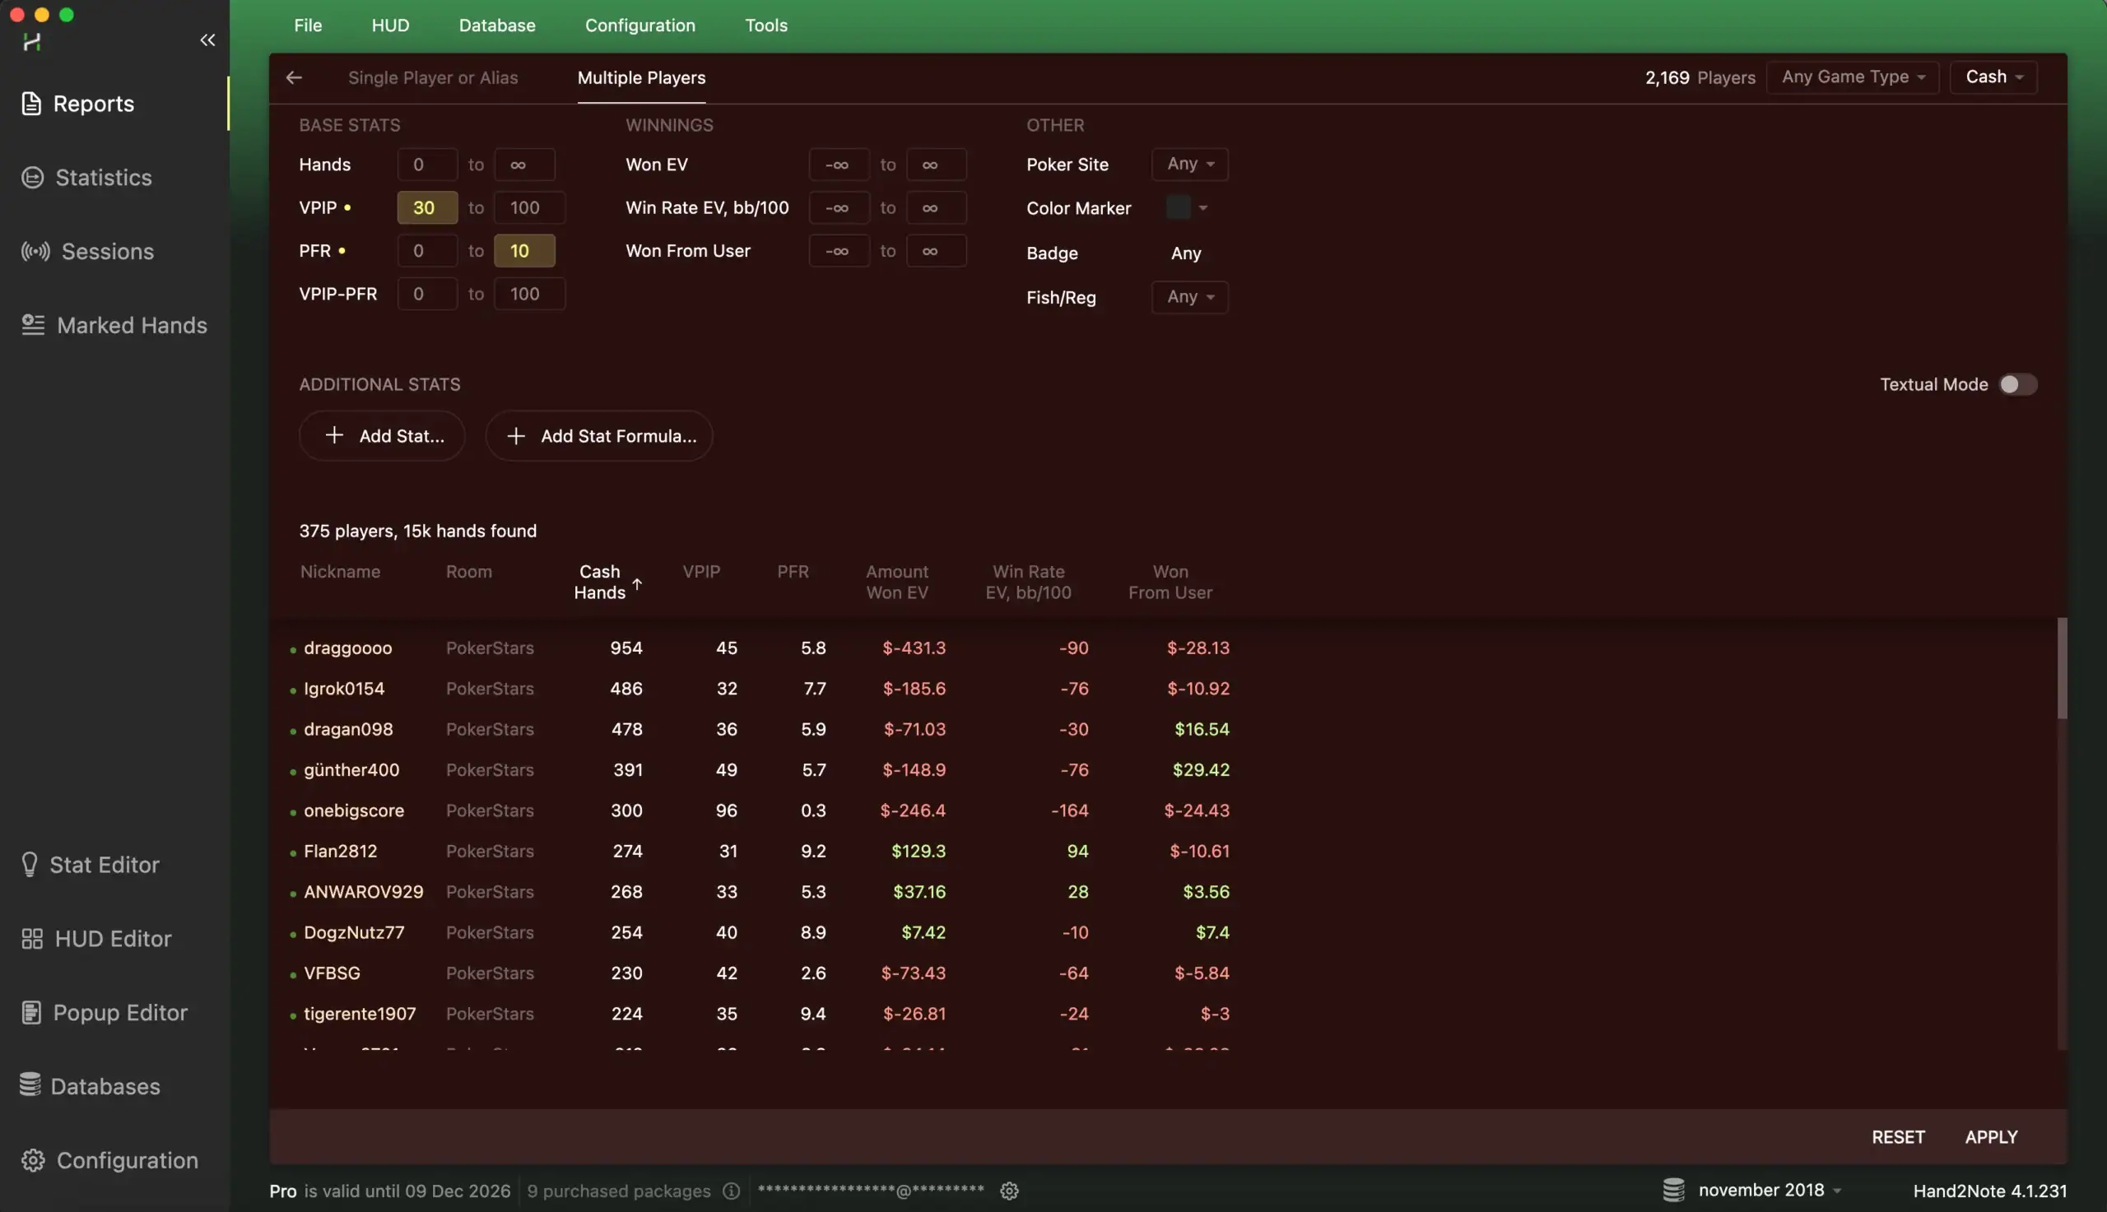Screen dimensions: 2107x1212
Task: Open the Tools menu
Action: 765,25
